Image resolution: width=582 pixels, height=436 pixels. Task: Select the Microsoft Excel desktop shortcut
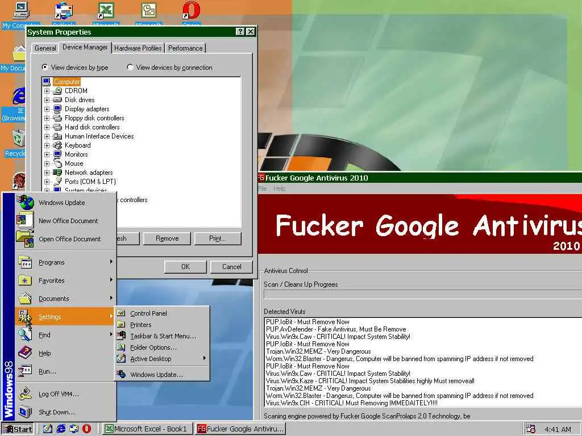click(x=106, y=14)
